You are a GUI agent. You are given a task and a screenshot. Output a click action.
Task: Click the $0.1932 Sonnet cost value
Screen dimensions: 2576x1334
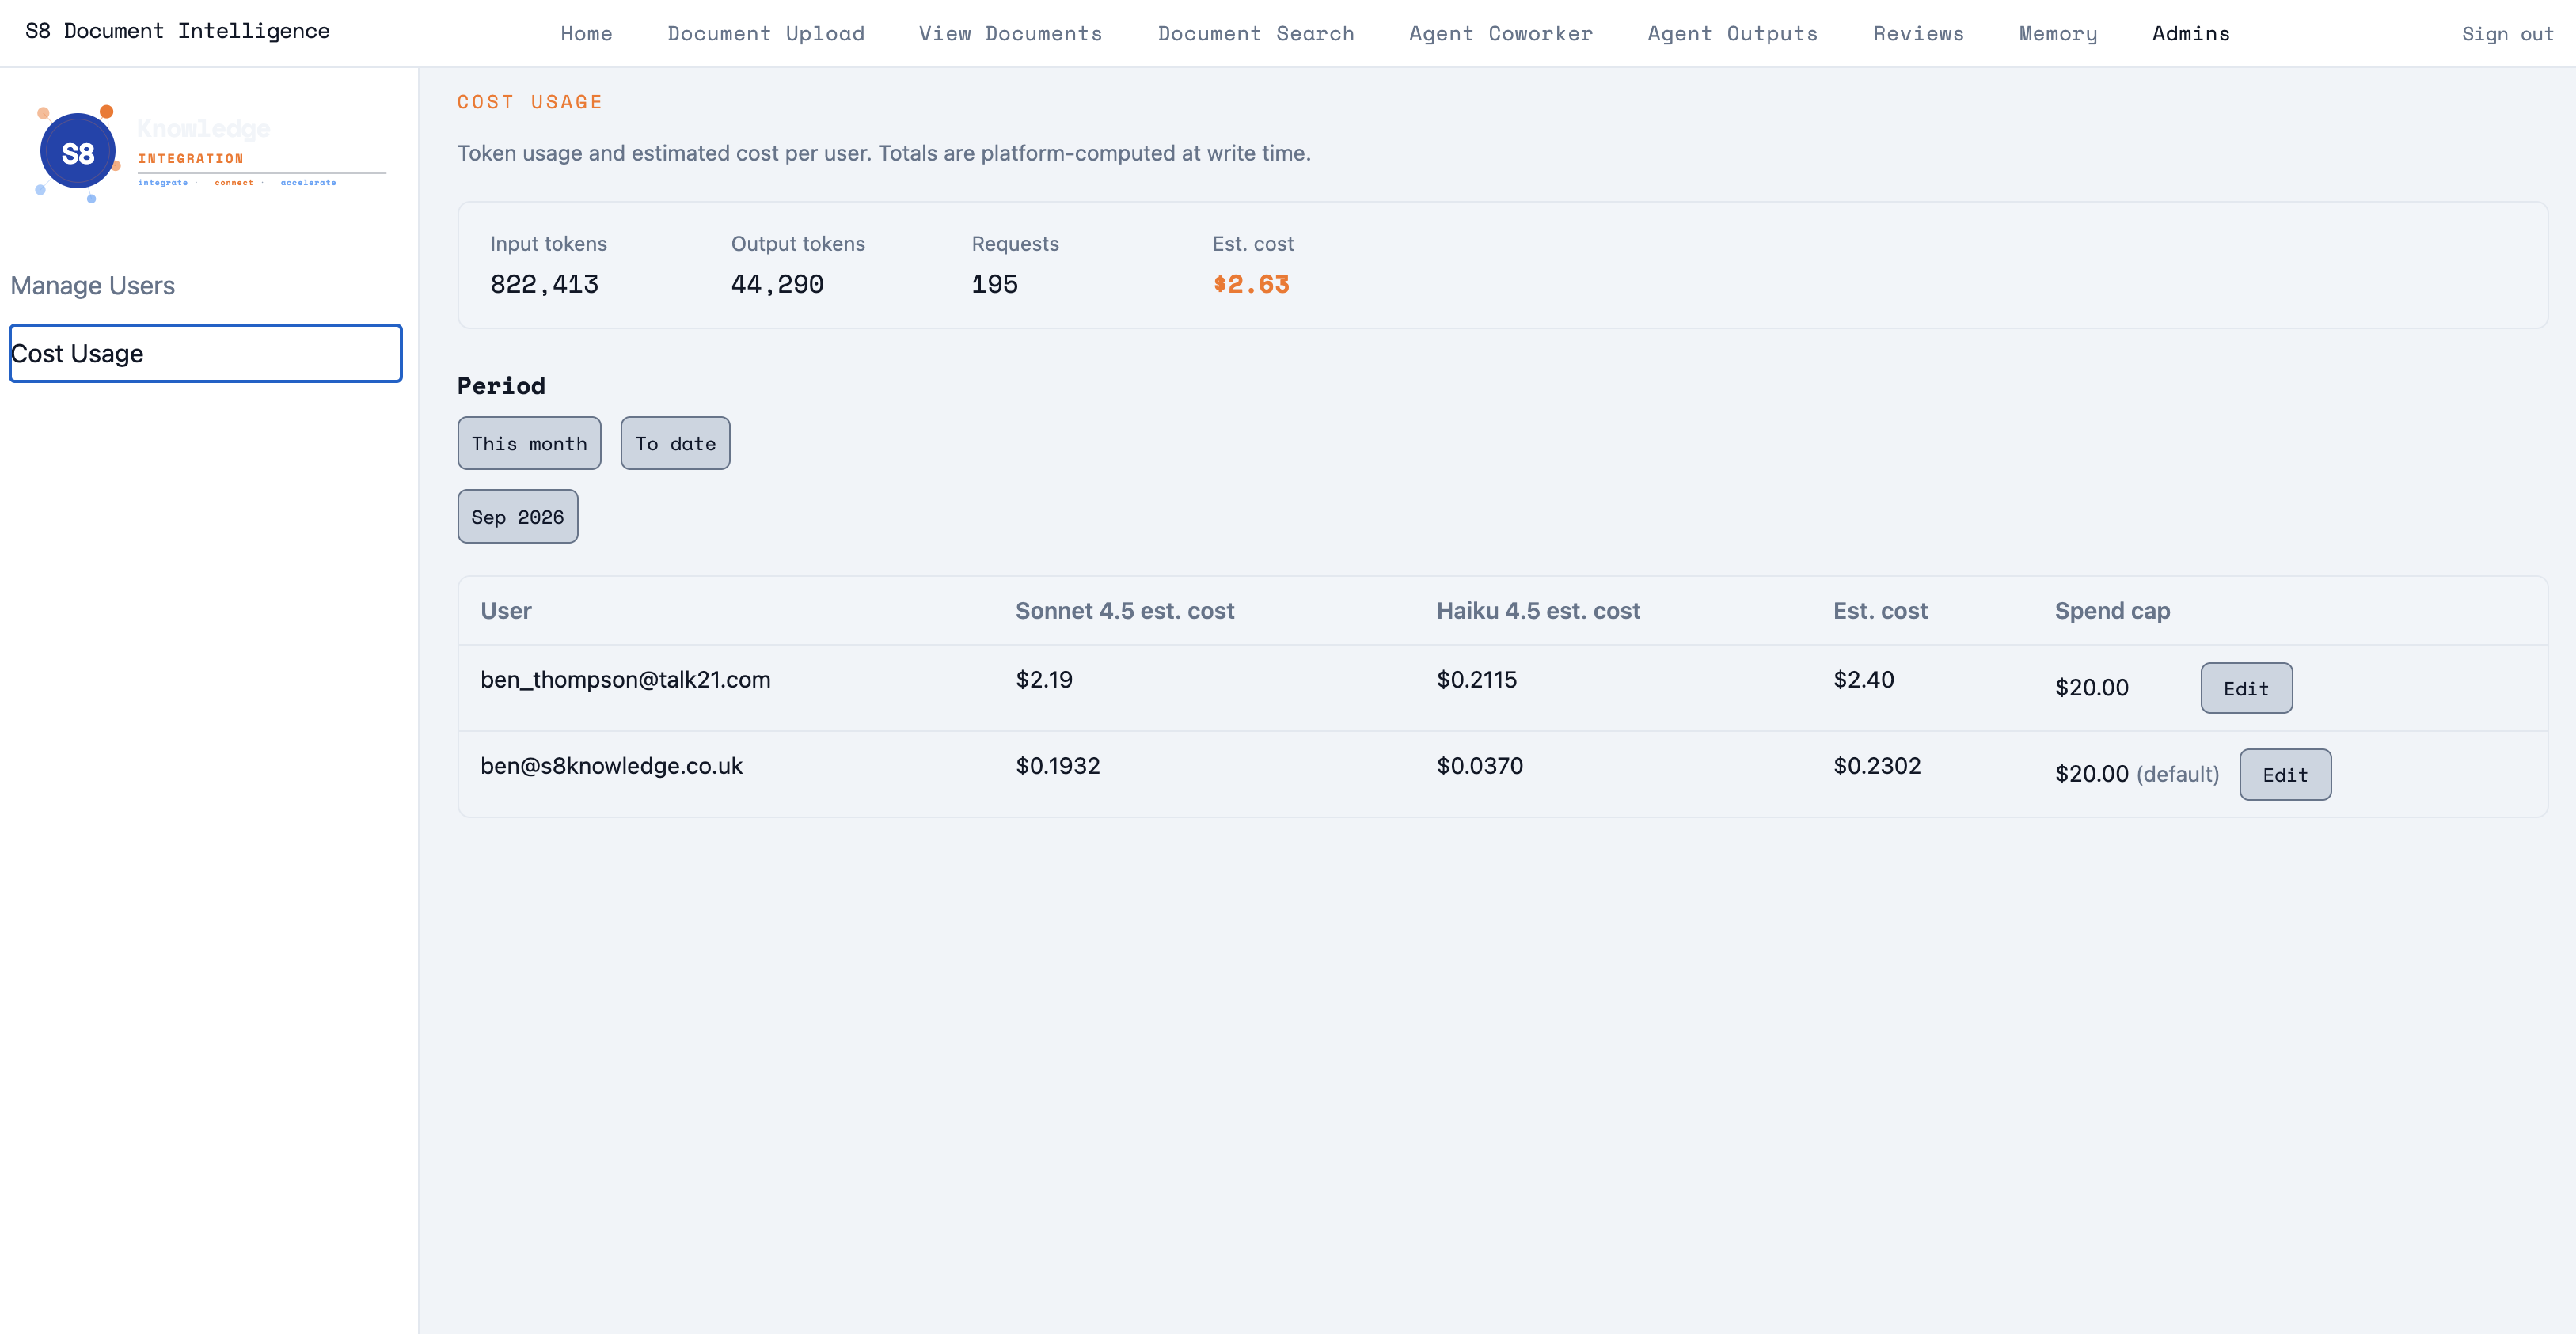pyautogui.click(x=1058, y=767)
